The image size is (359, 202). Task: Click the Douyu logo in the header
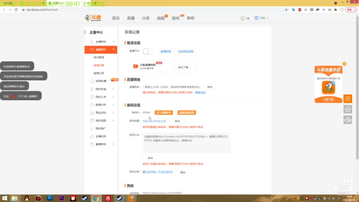tap(93, 18)
